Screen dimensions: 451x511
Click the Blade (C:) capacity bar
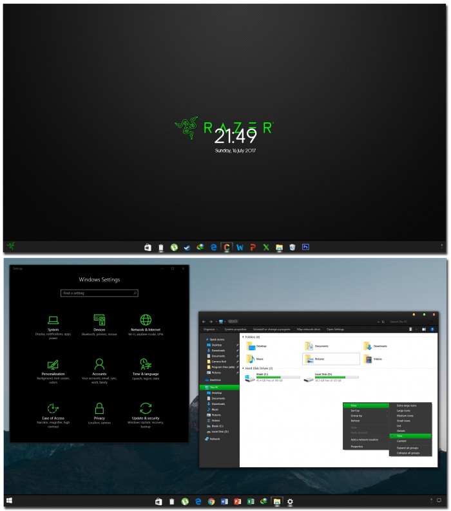pos(278,377)
